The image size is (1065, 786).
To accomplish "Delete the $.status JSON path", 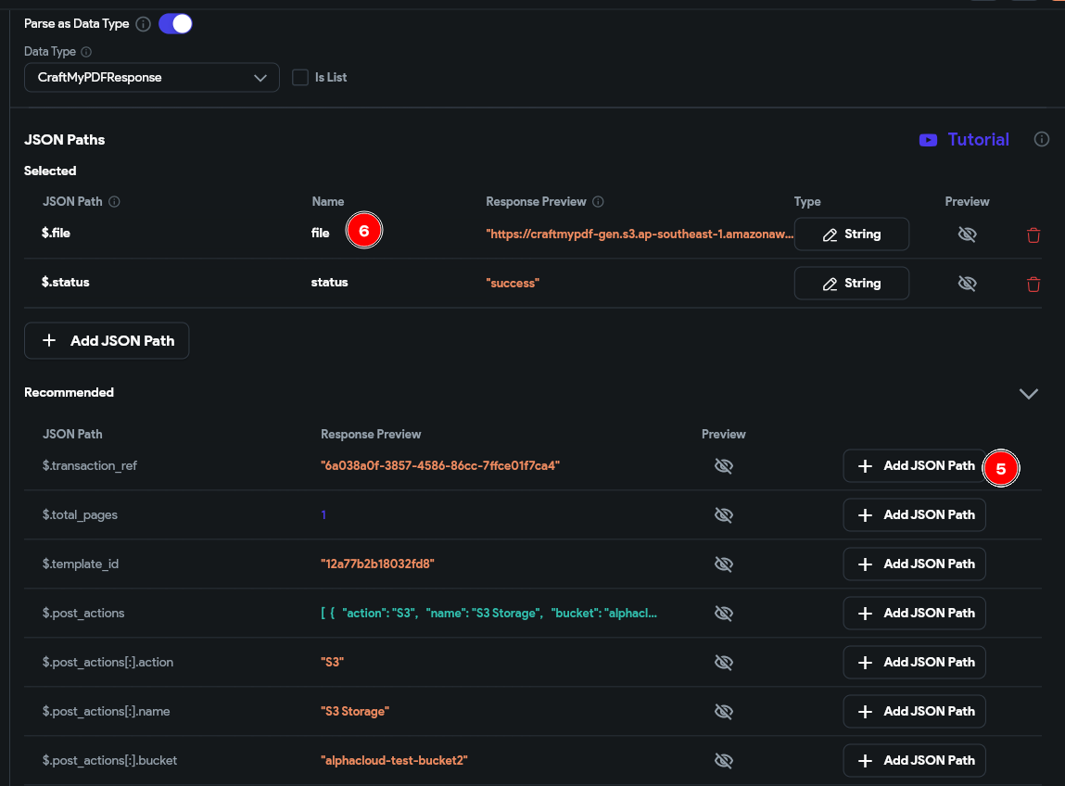I will (x=1033, y=284).
